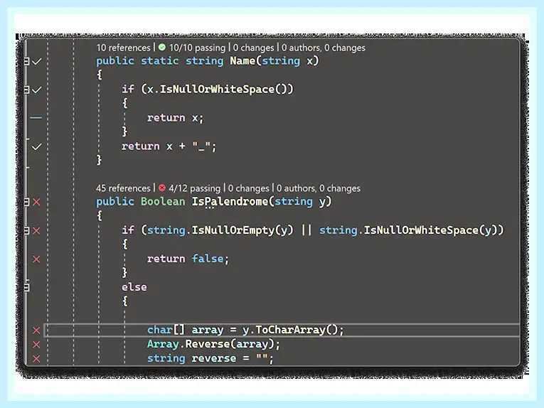Collapse the Name method outlining box

pos(26,61)
